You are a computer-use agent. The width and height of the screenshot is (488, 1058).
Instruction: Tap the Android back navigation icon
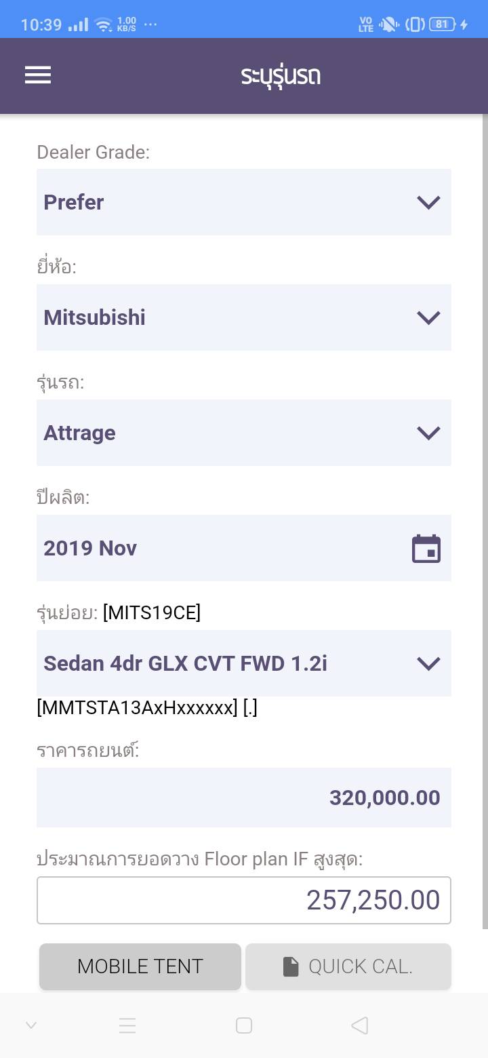point(360,1025)
